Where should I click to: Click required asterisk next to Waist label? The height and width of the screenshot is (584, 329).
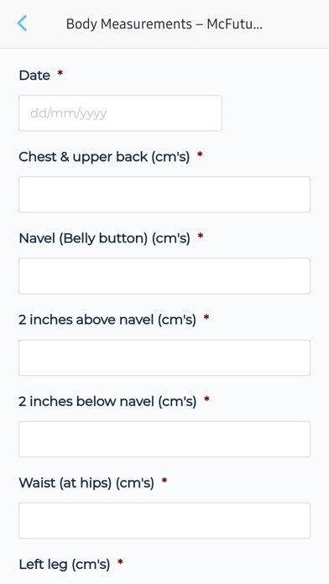[x=164, y=481]
